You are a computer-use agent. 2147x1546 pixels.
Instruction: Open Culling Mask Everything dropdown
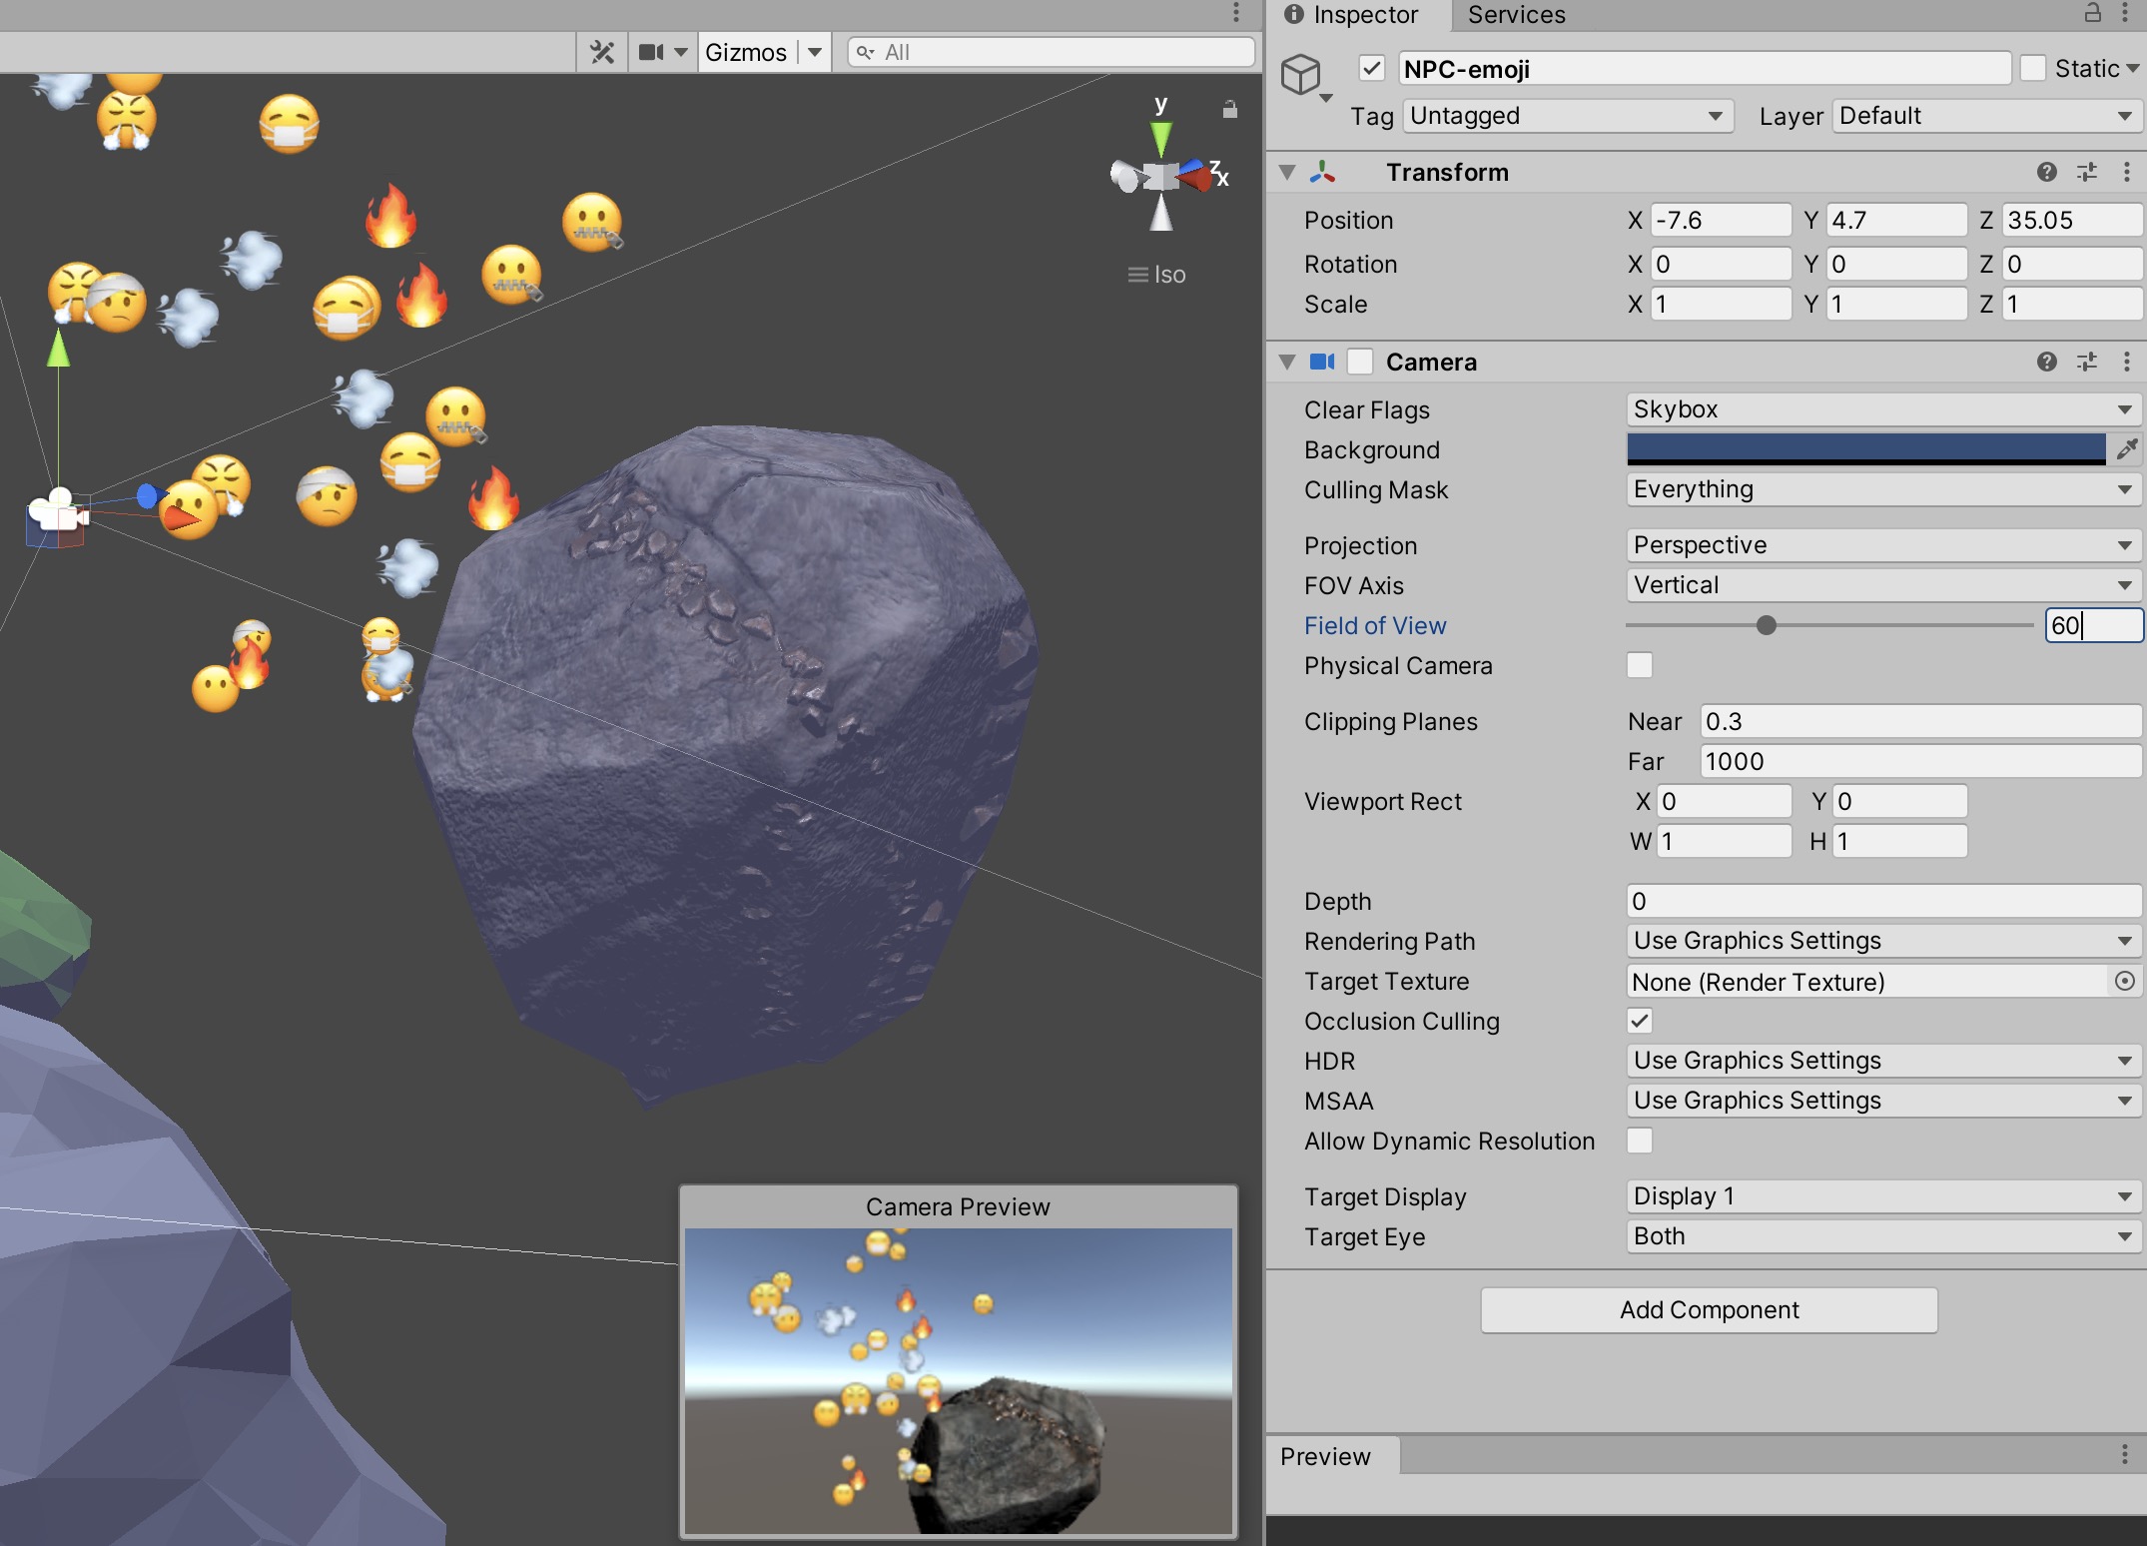[x=1883, y=489]
